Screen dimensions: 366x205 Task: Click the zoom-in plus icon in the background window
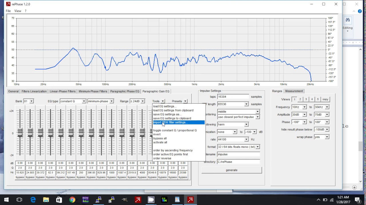tap(354, 187)
